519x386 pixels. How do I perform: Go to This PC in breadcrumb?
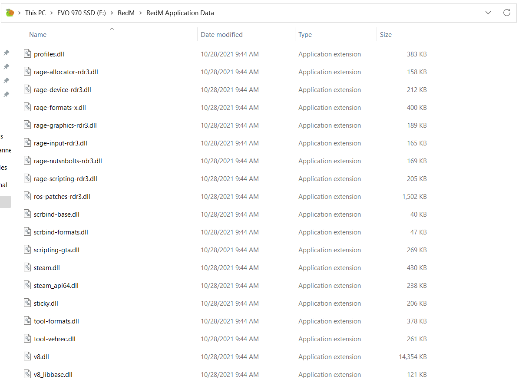point(36,13)
